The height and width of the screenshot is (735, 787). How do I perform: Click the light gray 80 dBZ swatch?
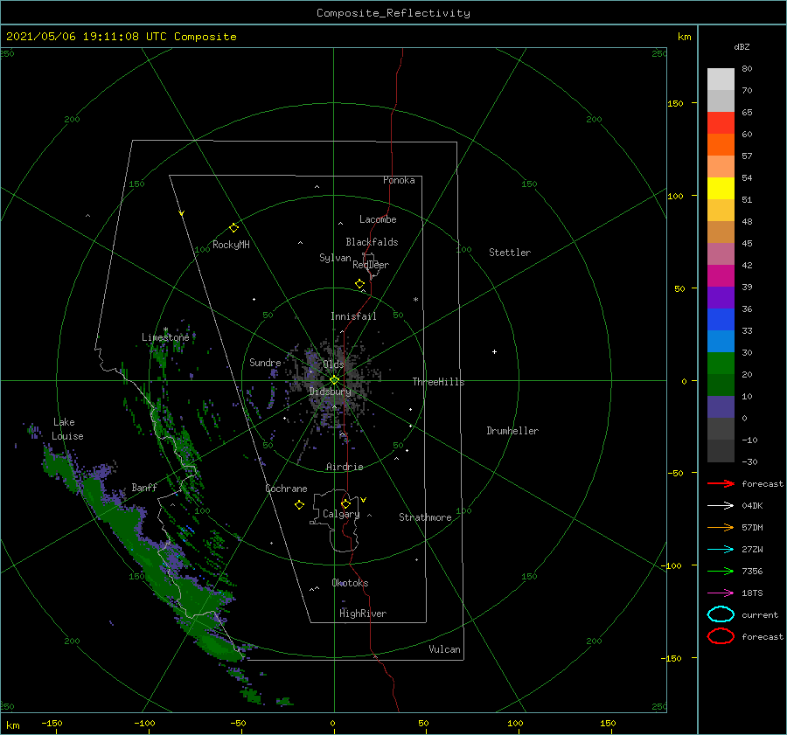pyautogui.click(x=721, y=79)
